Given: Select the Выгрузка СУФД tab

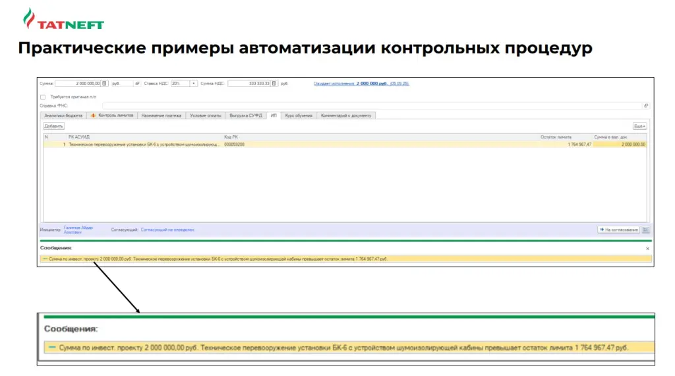Looking at the screenshot, I should 246,115.
